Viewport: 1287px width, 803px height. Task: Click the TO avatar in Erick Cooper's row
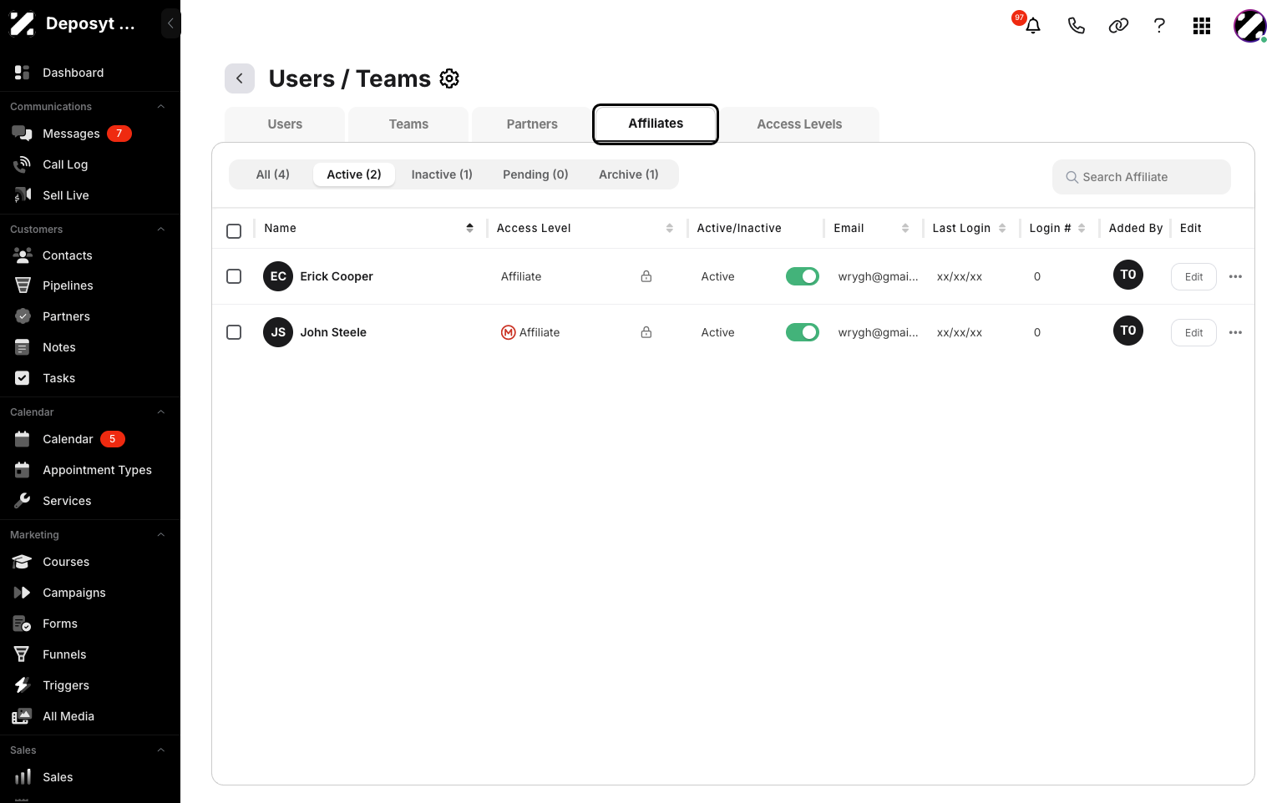point(1128,275)
